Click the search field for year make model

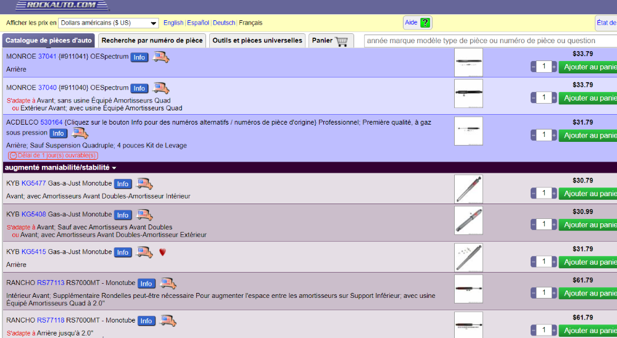click(x=491, y=41)
